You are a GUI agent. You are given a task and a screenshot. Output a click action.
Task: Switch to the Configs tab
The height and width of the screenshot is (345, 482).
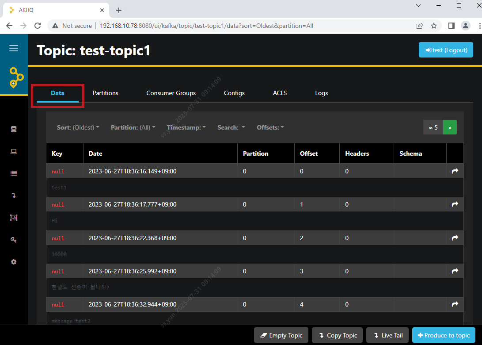pos(234,93)
